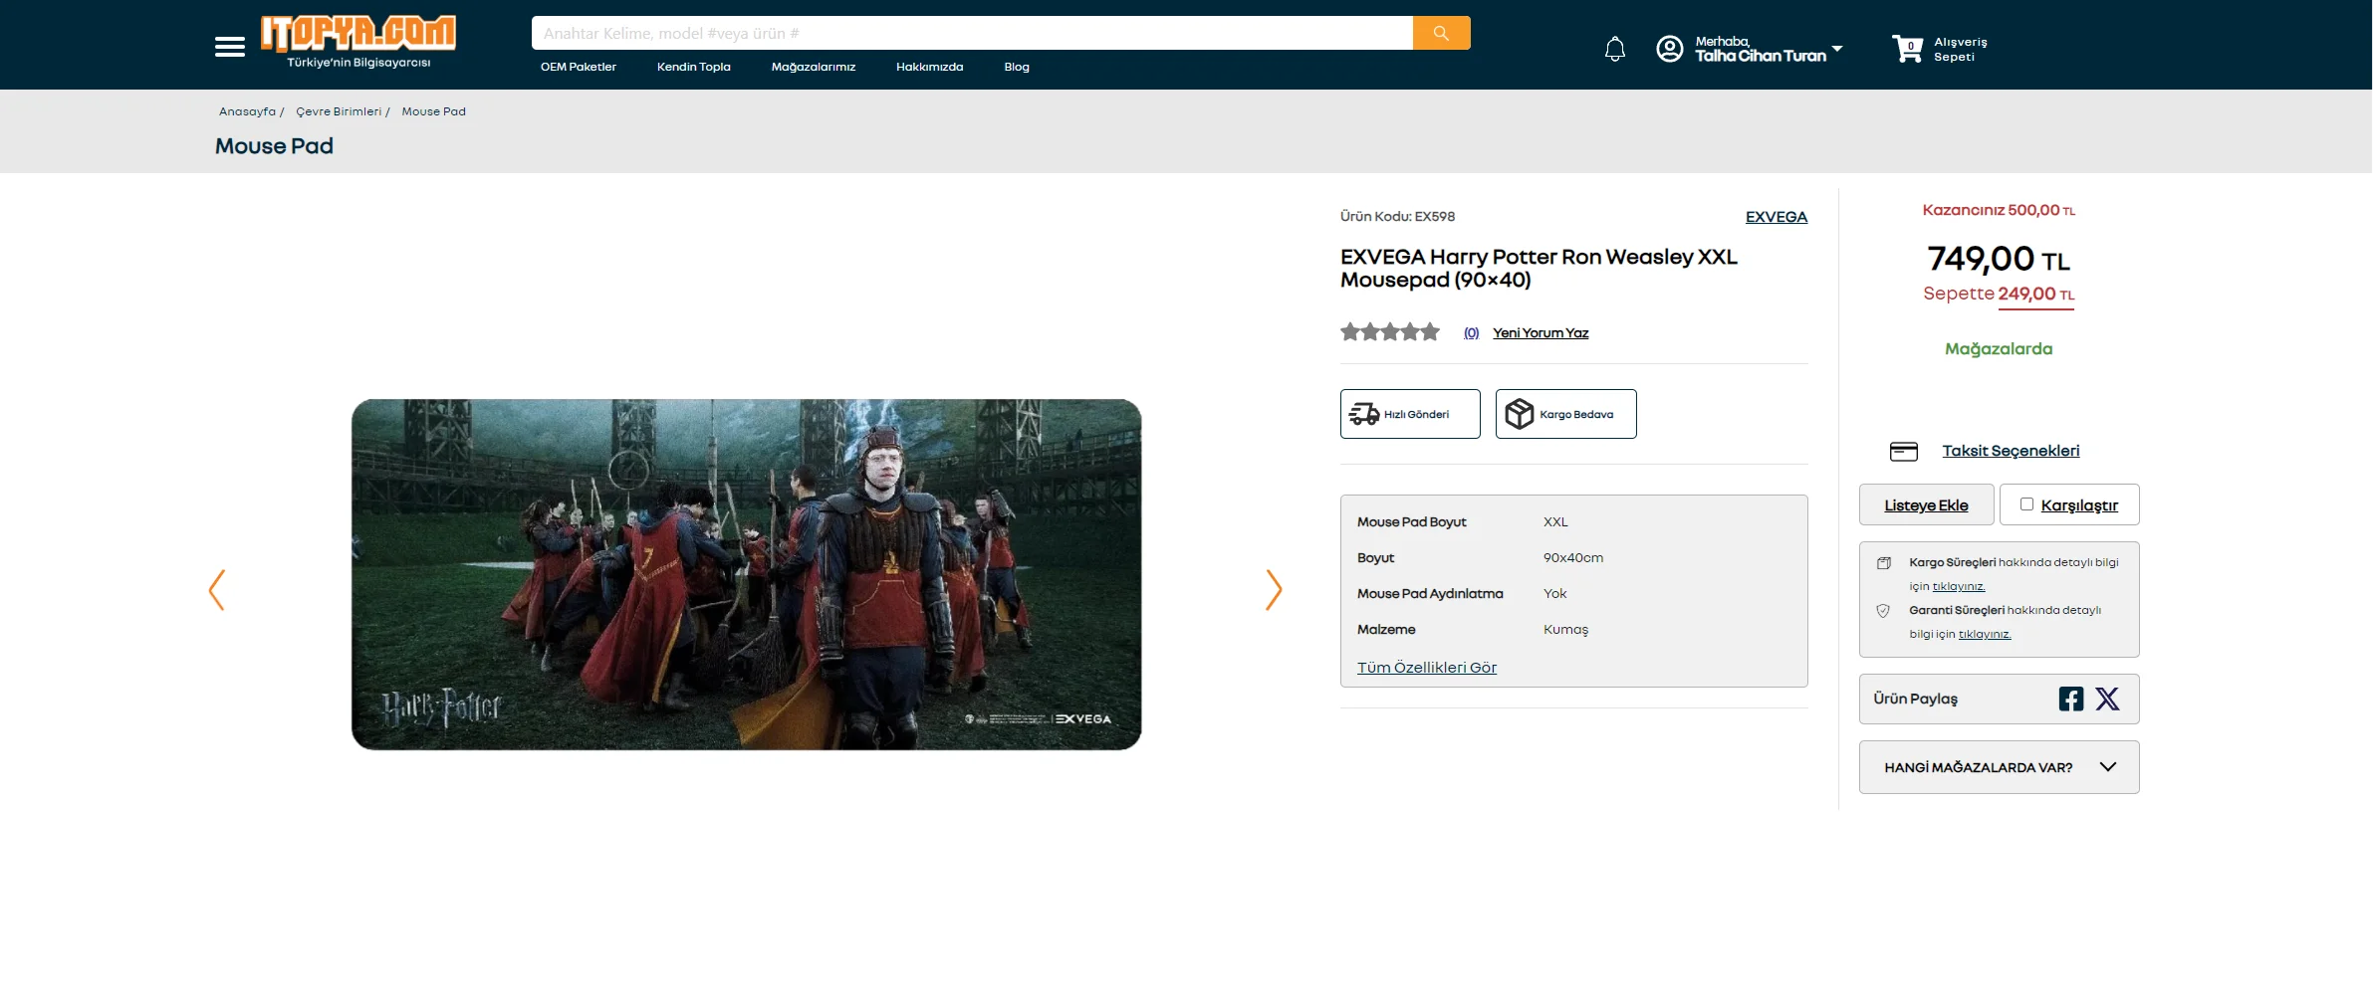Click the Mouse Pad Aydınlatma label
2373x1004 pixels.
[1430, 594]
